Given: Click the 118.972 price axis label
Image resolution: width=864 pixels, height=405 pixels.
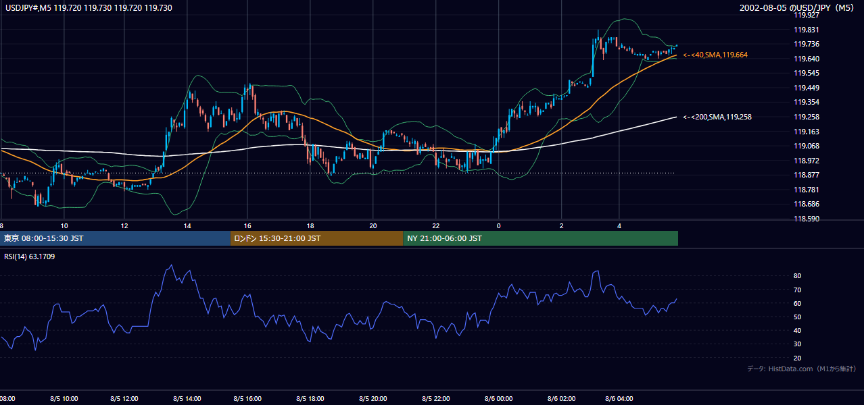Looking at the screenshot, I should [806, 161].
